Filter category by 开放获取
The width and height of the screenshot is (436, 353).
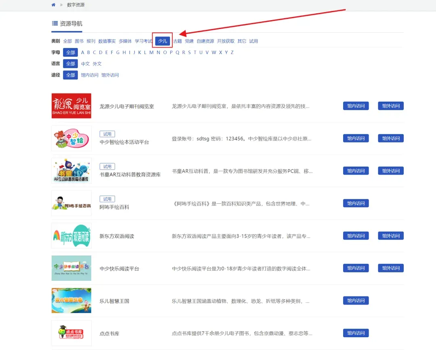point(226,41)
